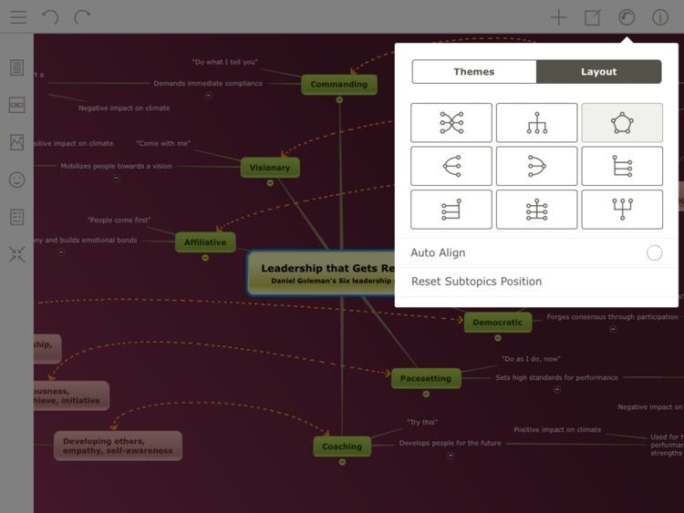Select "People come first" subtopic

click(119, 221)
